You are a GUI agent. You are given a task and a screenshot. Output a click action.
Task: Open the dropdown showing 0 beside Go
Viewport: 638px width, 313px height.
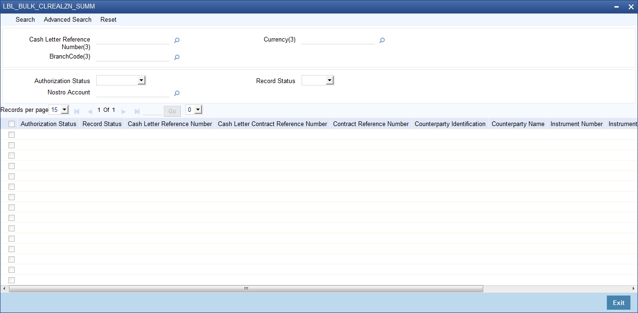(194, 110)
